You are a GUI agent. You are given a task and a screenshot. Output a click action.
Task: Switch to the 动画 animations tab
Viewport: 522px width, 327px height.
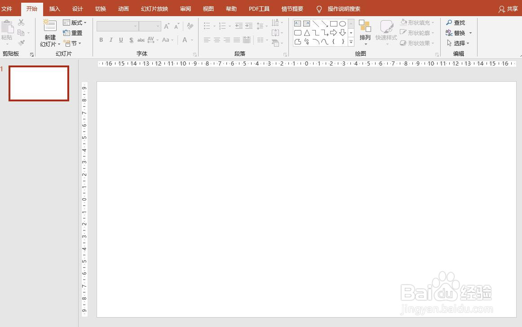coord(123,9)
